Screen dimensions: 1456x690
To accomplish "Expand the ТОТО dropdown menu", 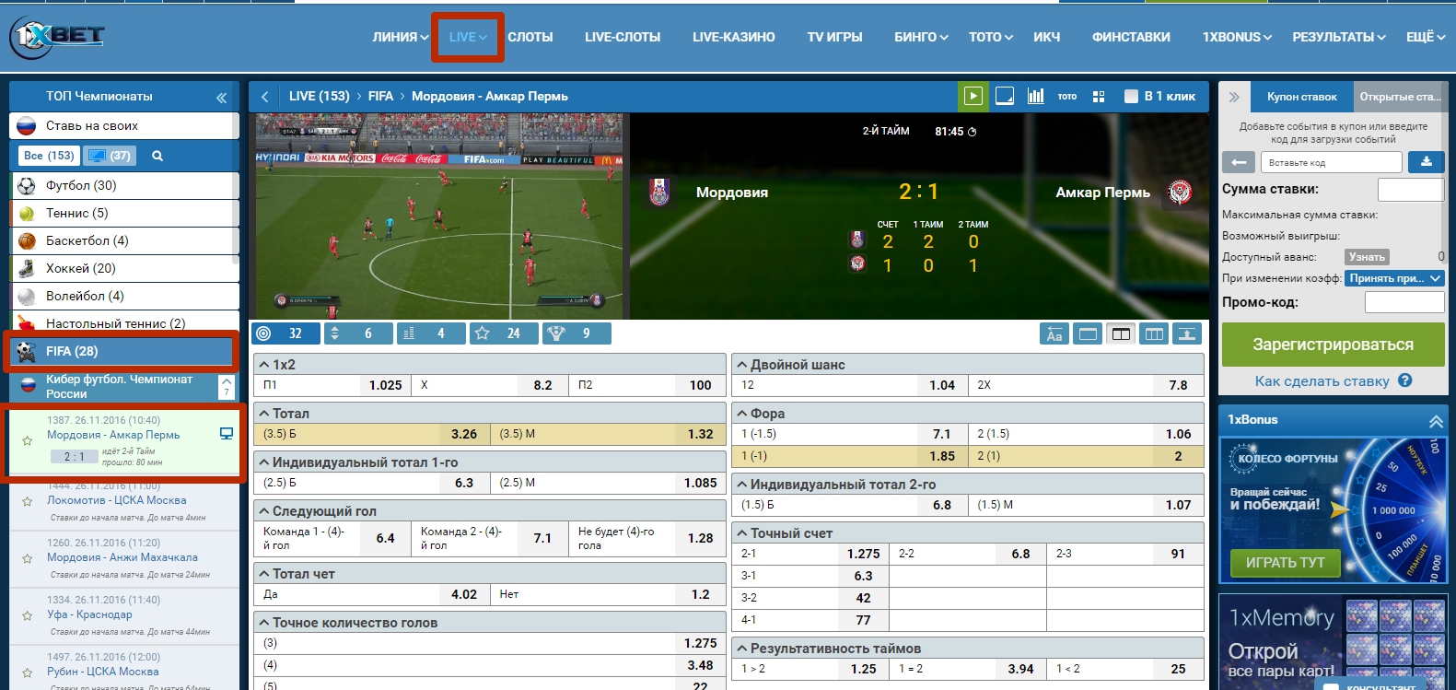I will (x=991, y=37).
